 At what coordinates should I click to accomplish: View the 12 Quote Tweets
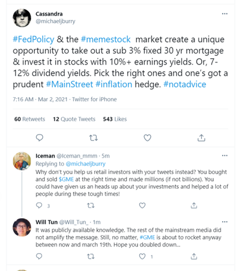74,119
